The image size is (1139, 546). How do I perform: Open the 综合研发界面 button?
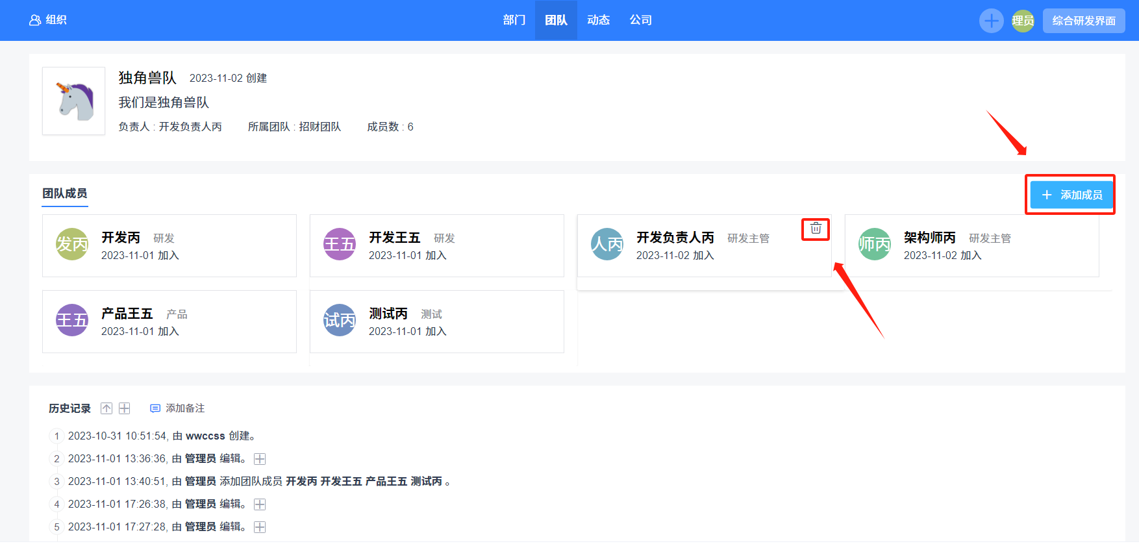click(x=1083, y=21)
